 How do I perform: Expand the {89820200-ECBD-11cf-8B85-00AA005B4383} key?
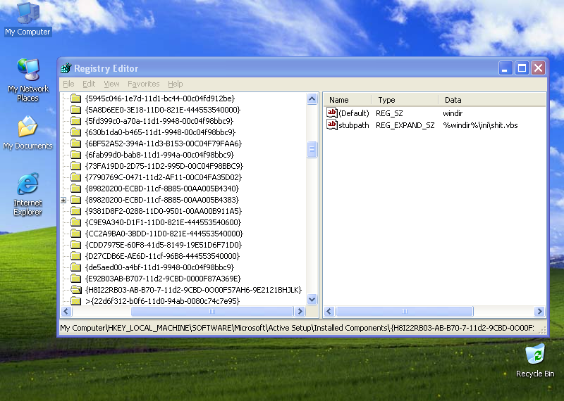click(x=63, y=200)
